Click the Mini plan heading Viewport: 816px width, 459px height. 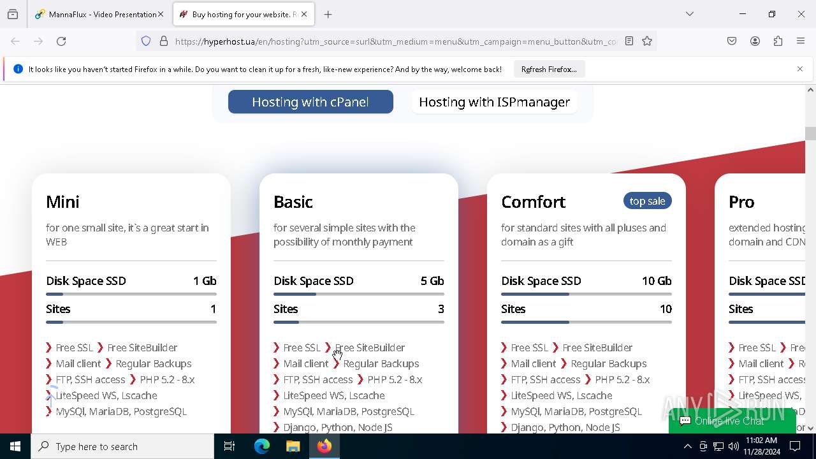(x=62, y=201)
